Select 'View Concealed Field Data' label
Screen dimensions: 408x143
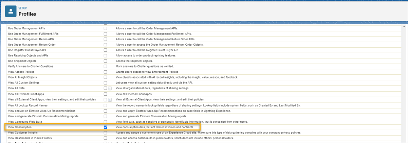point(25,122)
